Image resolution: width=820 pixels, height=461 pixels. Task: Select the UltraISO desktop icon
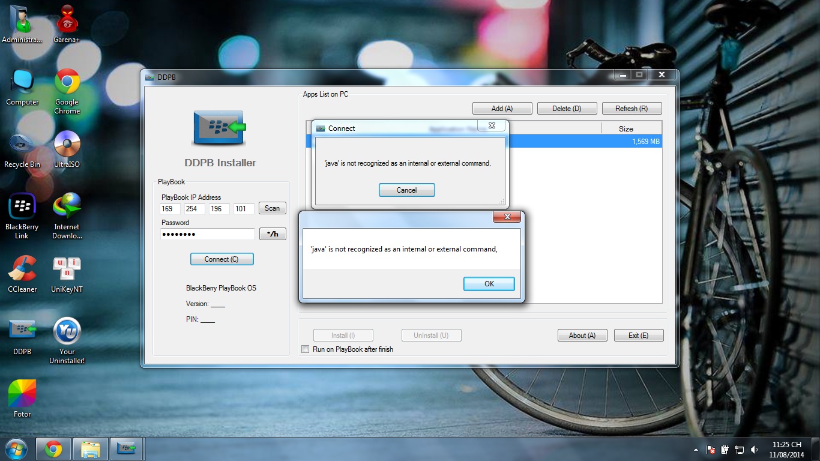tap(67, 150)
